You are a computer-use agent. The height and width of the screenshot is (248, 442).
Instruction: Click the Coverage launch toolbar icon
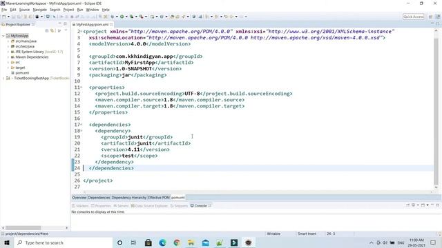[x=131, y=17]
